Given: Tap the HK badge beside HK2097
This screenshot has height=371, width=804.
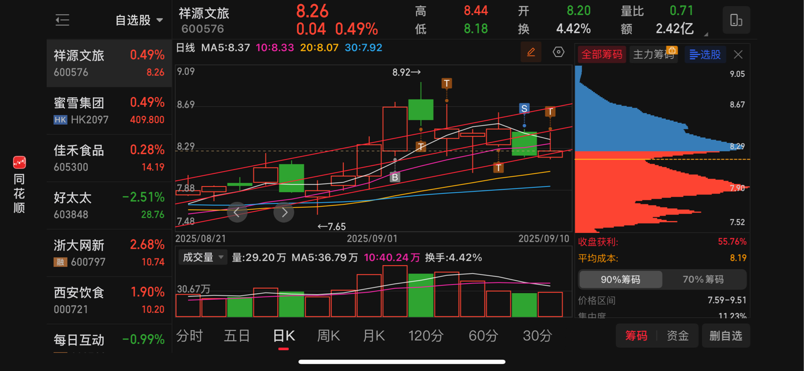Looking at the screenshot, I should coord(60,120).
